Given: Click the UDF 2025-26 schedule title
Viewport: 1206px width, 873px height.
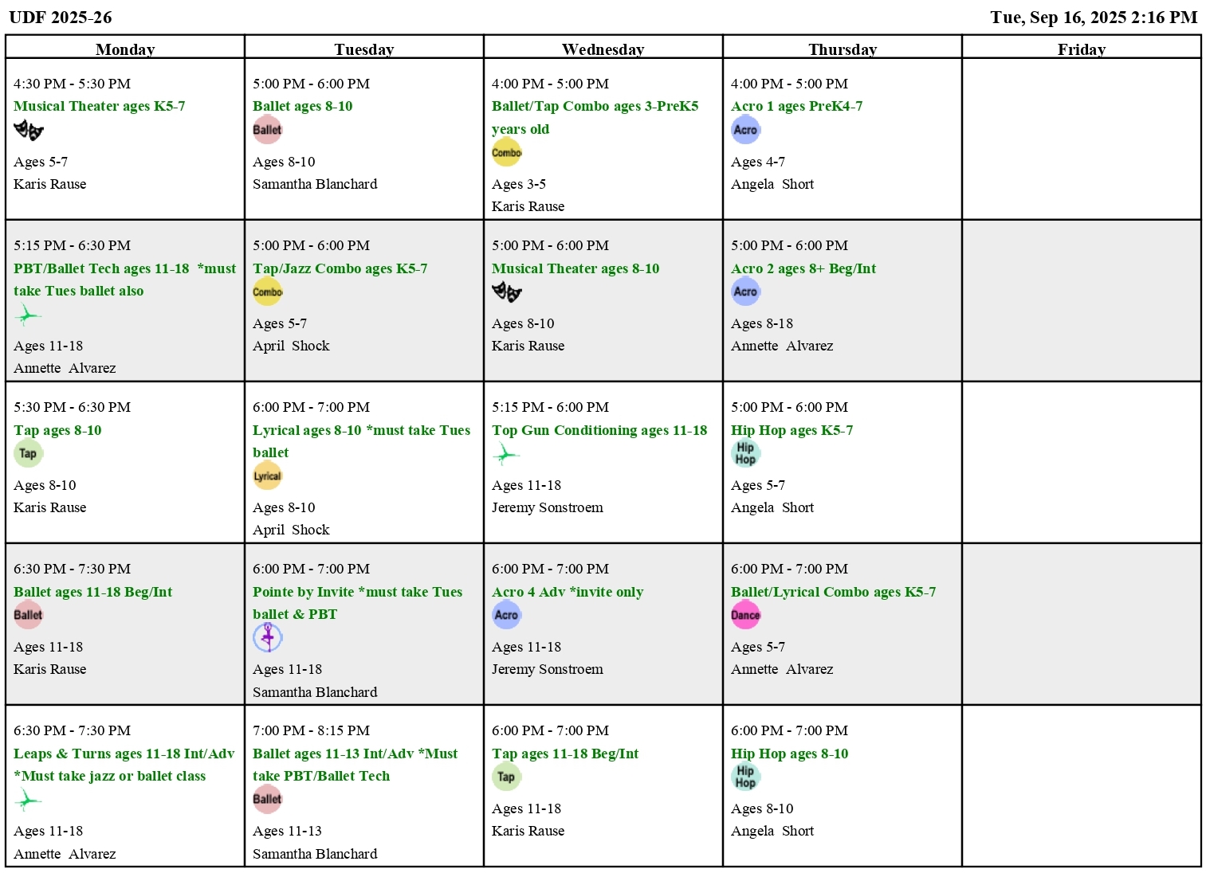Looking at the screenshot, I should 61,18.
